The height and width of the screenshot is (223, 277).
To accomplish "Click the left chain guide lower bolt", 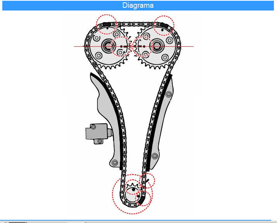I will pos(114,162).
